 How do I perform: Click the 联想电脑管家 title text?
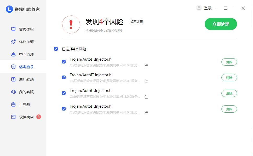[27, 9]
